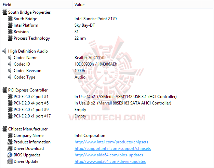Click the Realtek ALC1150 value
214x168 pixels.
[x=89, y=58]
